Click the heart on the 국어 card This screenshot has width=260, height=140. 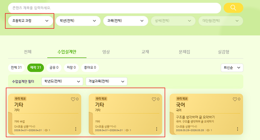[235, 99]
